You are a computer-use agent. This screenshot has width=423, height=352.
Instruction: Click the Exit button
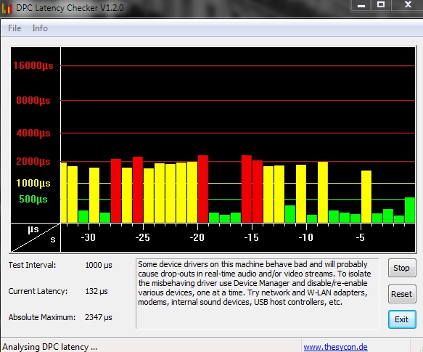pyautogui.click(x=402, y=319)
